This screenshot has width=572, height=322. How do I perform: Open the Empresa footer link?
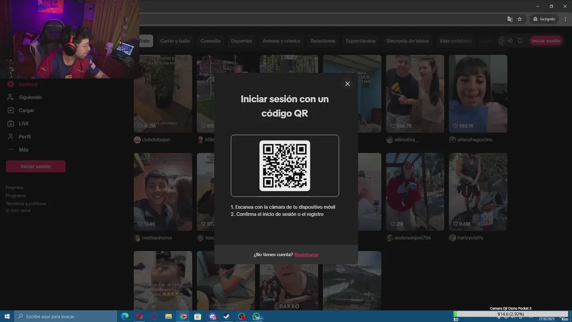pyautogui.click(x=14, y=187)
